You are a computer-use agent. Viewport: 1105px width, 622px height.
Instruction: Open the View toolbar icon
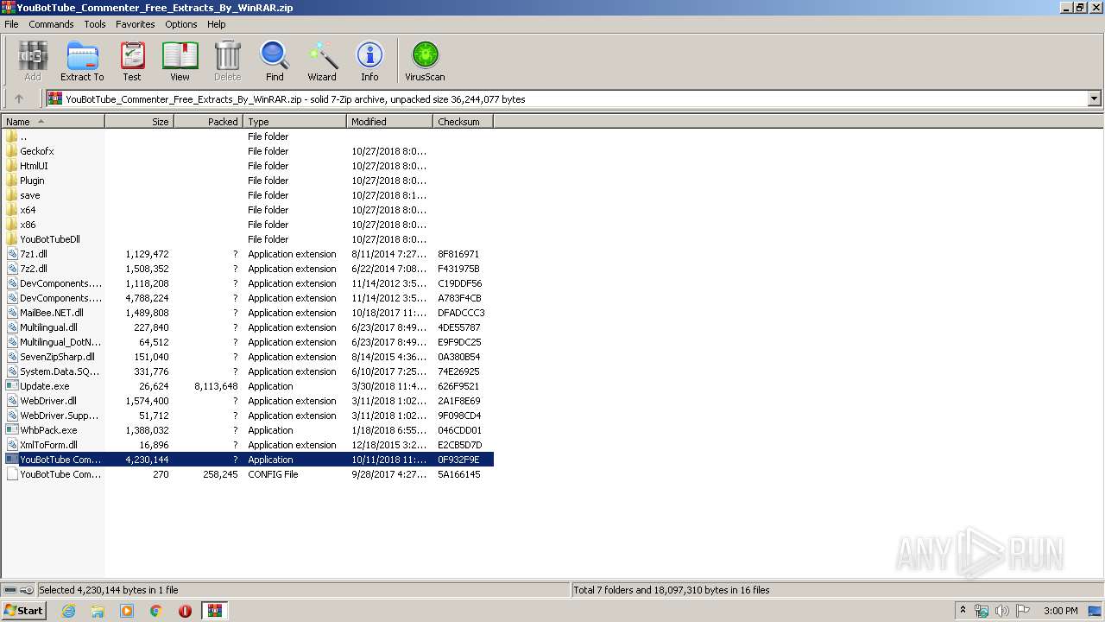(180, 61)
